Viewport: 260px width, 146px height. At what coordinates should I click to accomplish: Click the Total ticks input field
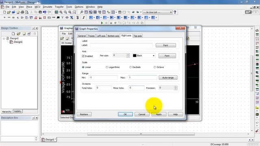pyautogui.click(x=104, y=88)
